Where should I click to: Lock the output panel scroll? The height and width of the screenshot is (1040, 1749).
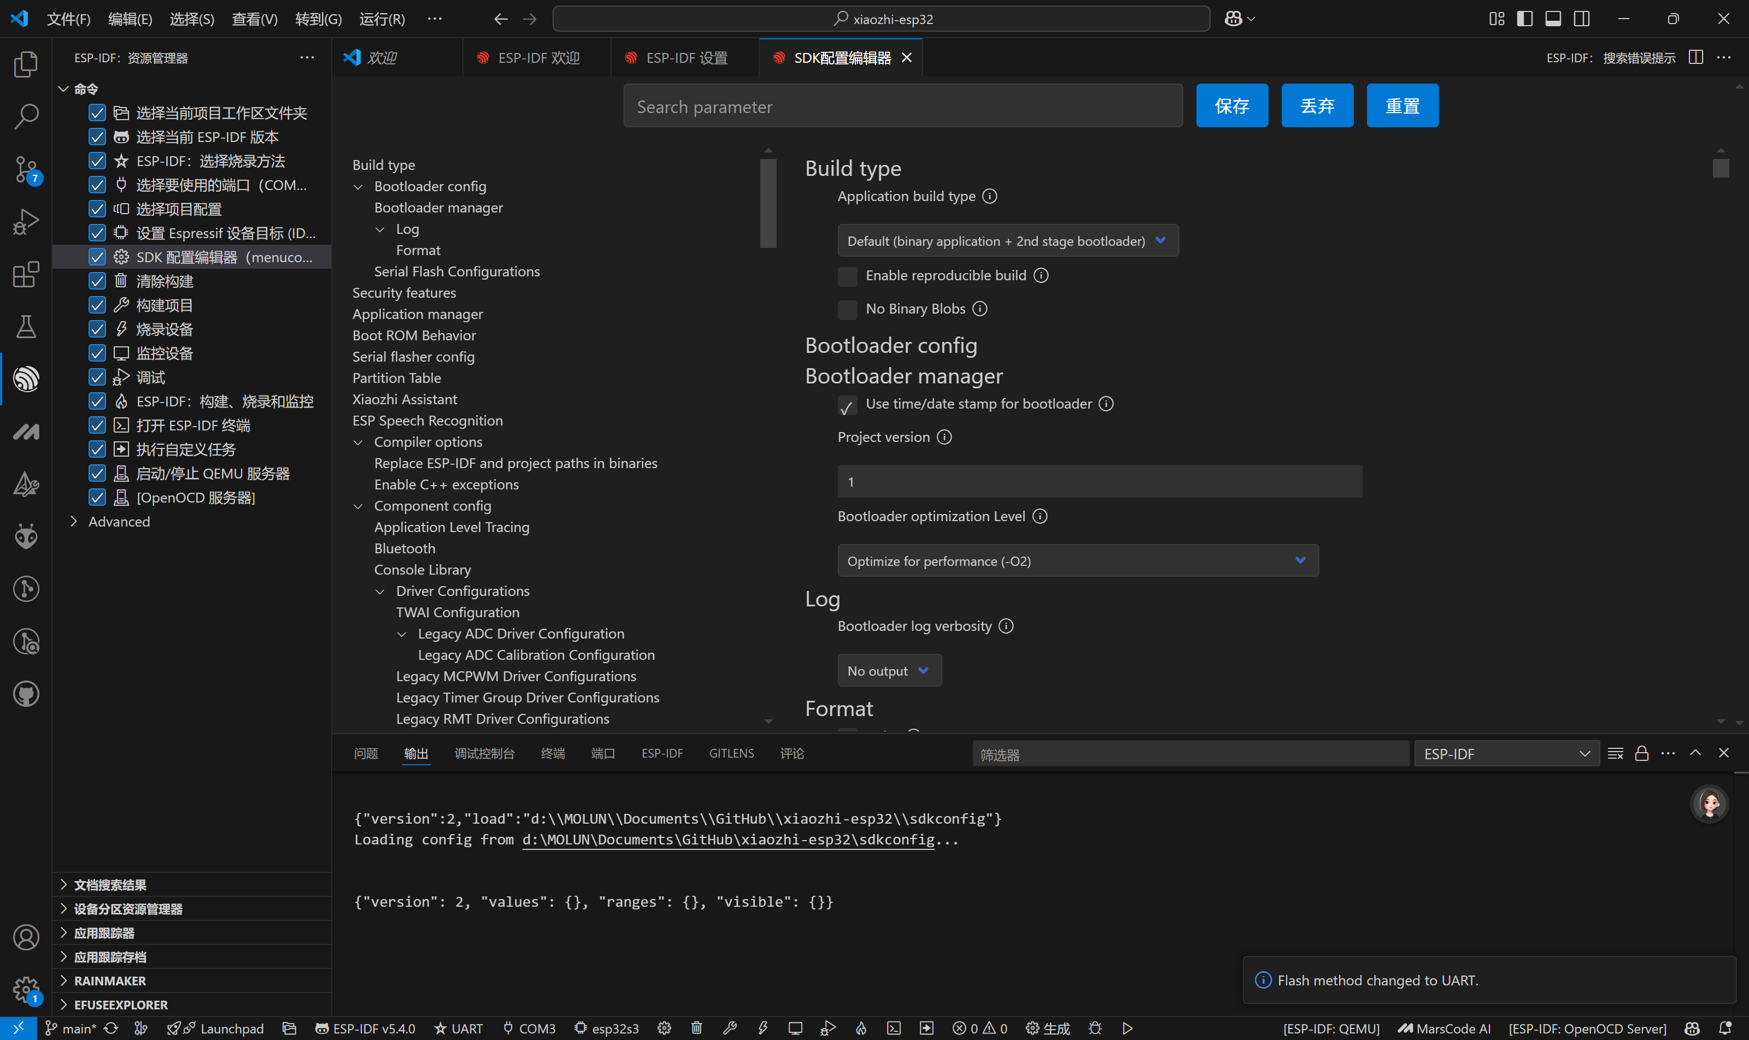(x=1642, y=753)
